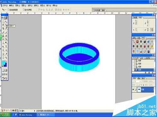Open the 滤镜 (Filter) menu
Screen dimensions: 157x117
36,5
